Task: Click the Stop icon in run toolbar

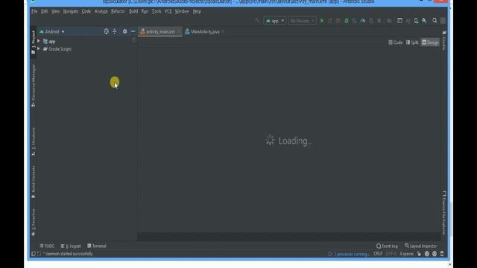Action: 379,21
